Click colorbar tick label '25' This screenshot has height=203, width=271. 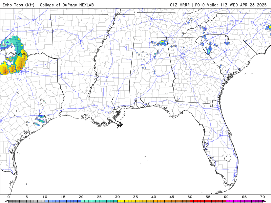click(99, 197)
